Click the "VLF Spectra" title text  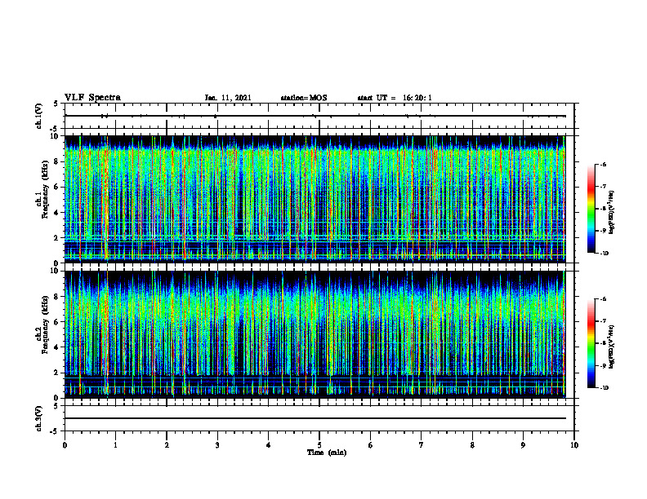pos(92,98)
